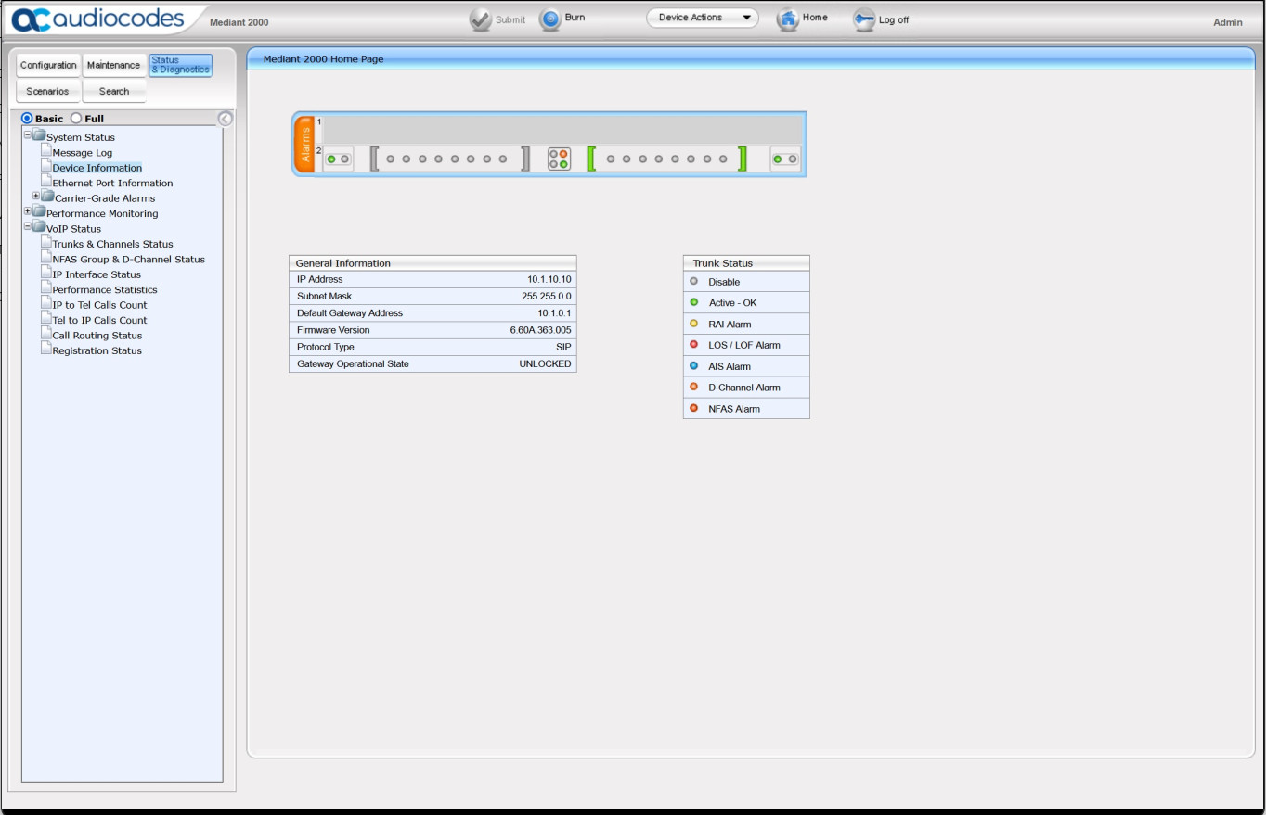1266x815 pixels.
Task: Click the UNLOCKED operational state value
Action: 546,364
